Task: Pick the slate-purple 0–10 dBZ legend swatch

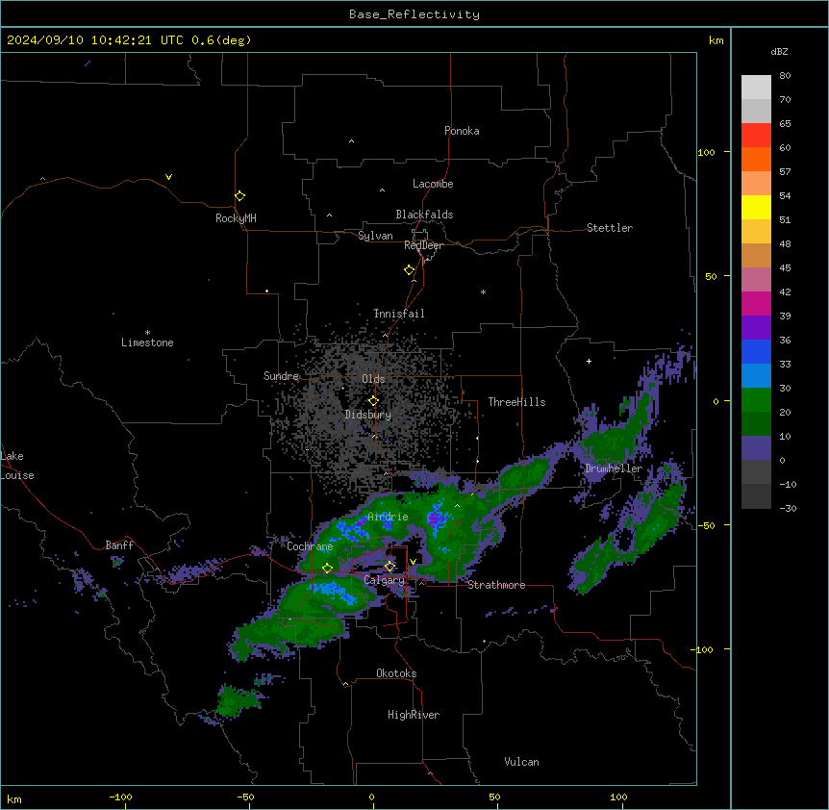Action: (x=756, y=448)
